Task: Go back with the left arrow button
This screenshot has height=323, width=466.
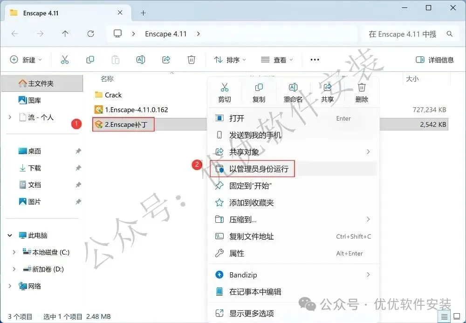Action: coord(14,34)
